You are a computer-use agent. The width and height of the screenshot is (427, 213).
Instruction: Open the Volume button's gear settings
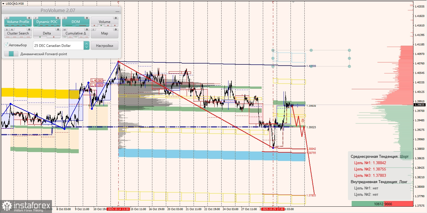pyautogui.click(x=116, y=18)
